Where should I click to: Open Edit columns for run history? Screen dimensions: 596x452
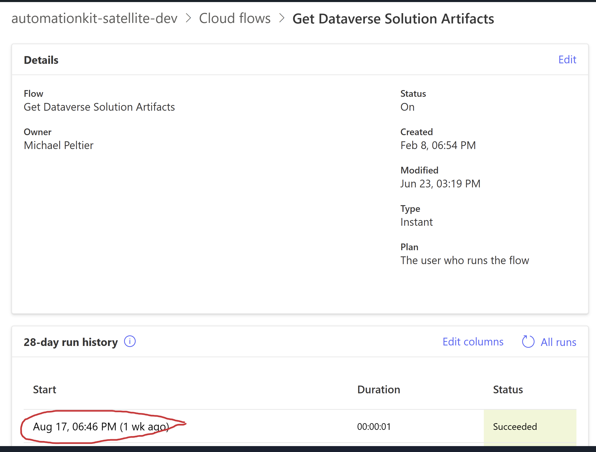[473, 342]
